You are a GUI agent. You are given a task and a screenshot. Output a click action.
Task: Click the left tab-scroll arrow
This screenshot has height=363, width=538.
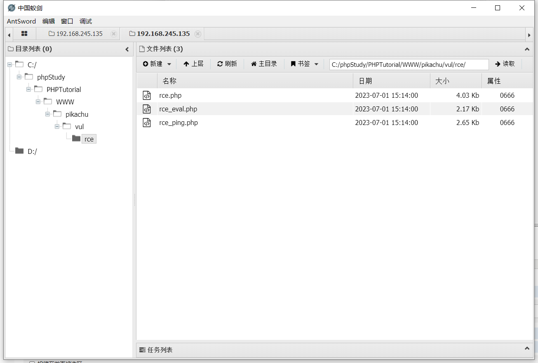[x=9, y=35]
